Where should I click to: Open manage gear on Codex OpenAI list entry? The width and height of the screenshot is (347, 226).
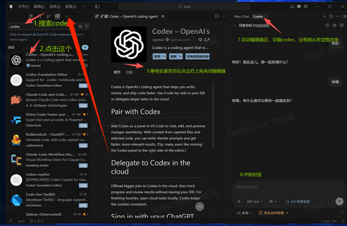(86, 65)
